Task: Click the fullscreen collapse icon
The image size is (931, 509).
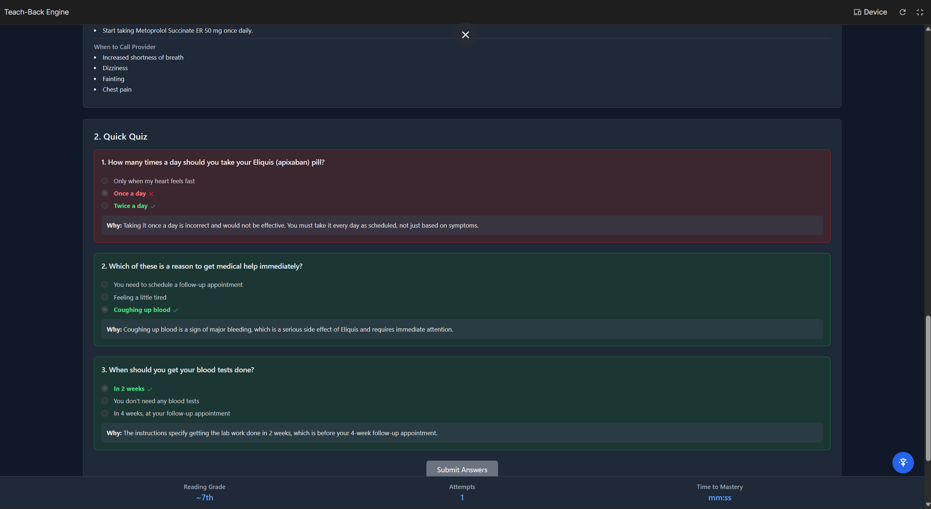Action: pos(920,12)
